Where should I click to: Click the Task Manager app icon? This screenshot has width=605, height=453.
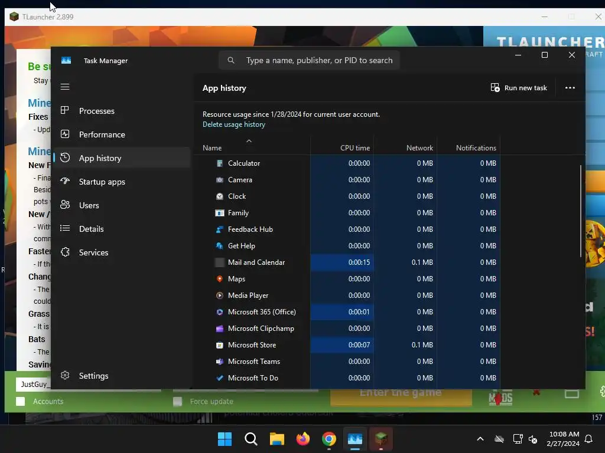[66, 61]
